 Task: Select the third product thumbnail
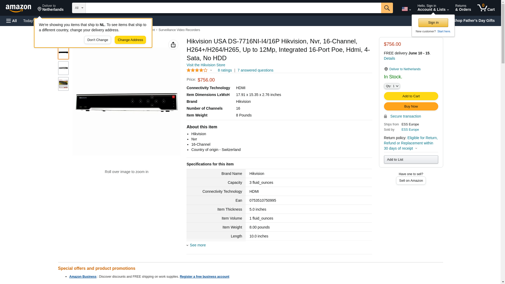point(63,84)
